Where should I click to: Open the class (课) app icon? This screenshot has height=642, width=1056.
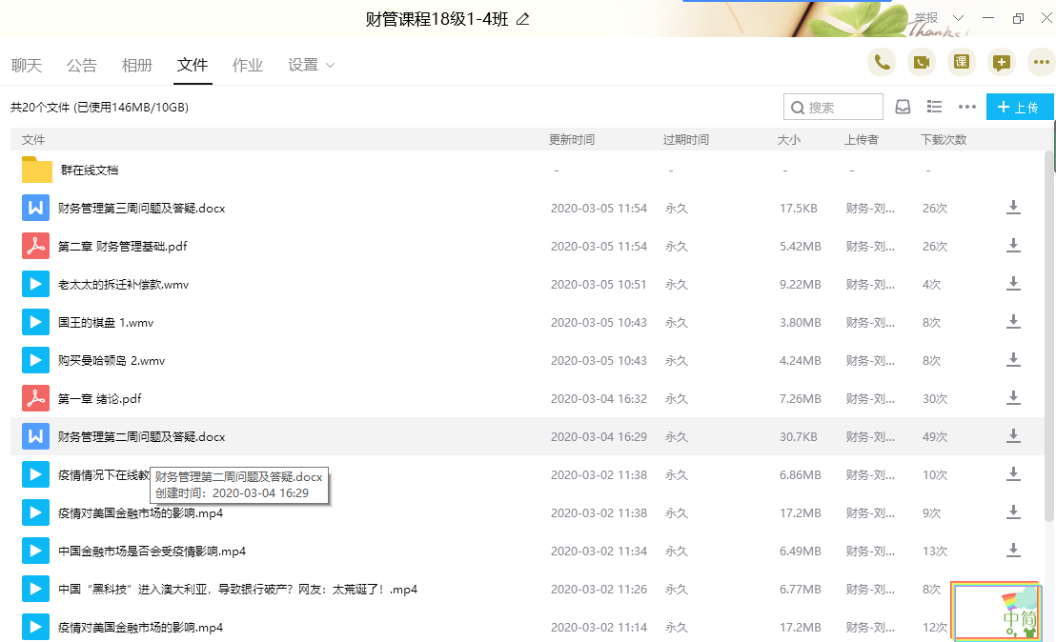click(961, 63)
